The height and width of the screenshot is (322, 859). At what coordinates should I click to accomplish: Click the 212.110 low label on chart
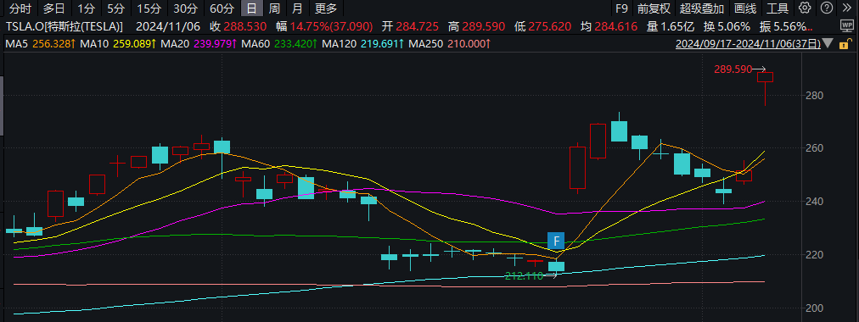click(x=523, y=276)
